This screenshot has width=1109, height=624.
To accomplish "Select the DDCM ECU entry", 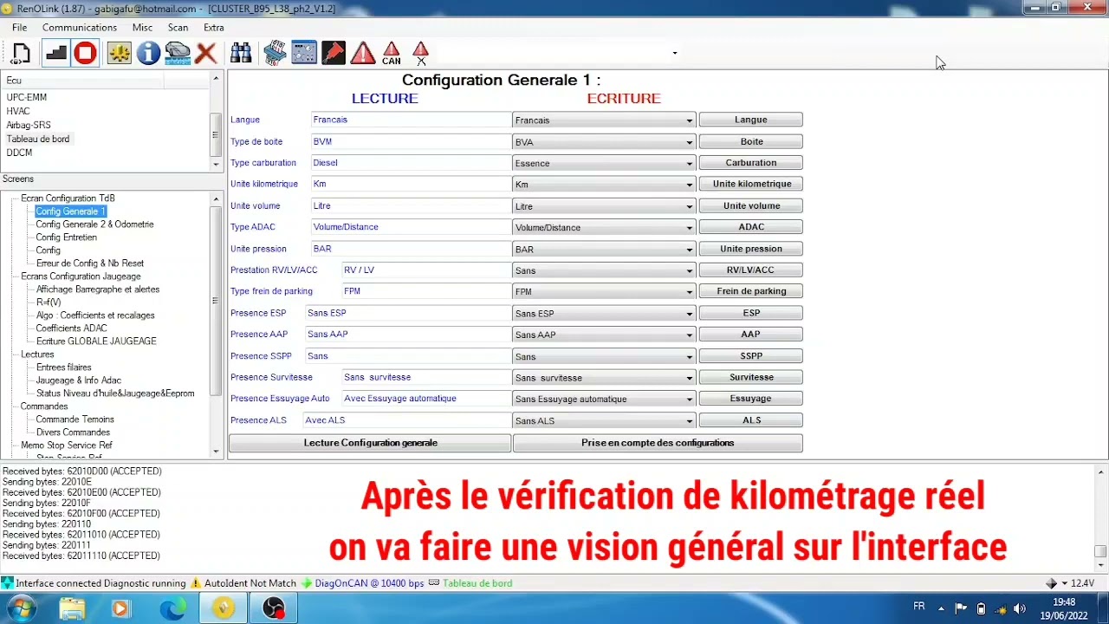I will (19, 153).
